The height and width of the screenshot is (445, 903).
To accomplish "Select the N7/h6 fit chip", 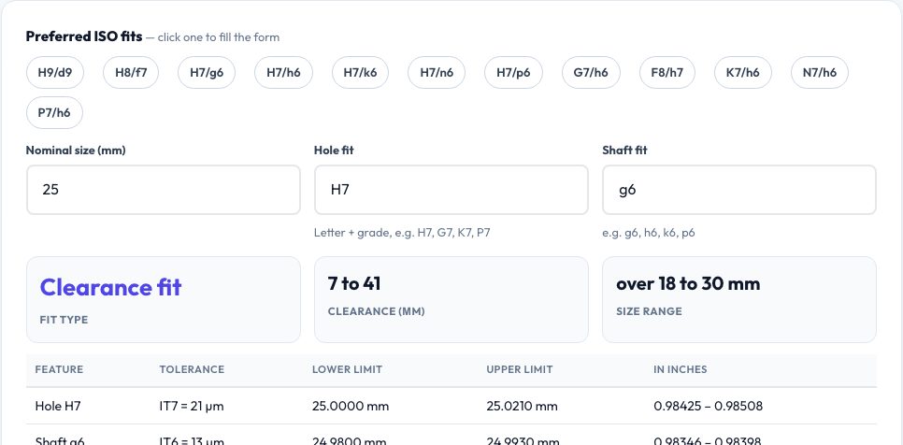I will point(820,73).
